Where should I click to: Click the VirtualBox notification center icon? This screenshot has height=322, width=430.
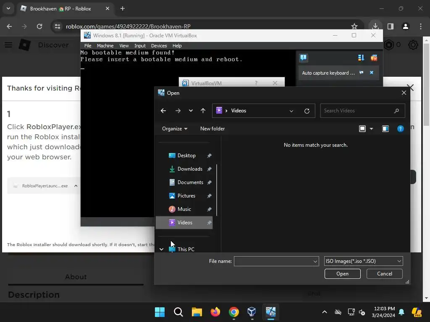pos(303,58)
